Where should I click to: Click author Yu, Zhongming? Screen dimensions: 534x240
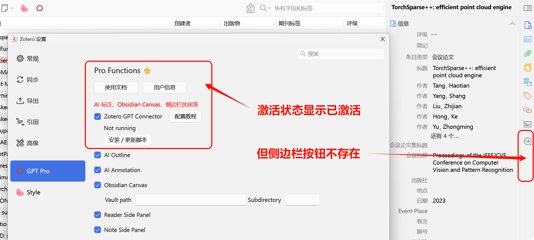coord(453,127)
